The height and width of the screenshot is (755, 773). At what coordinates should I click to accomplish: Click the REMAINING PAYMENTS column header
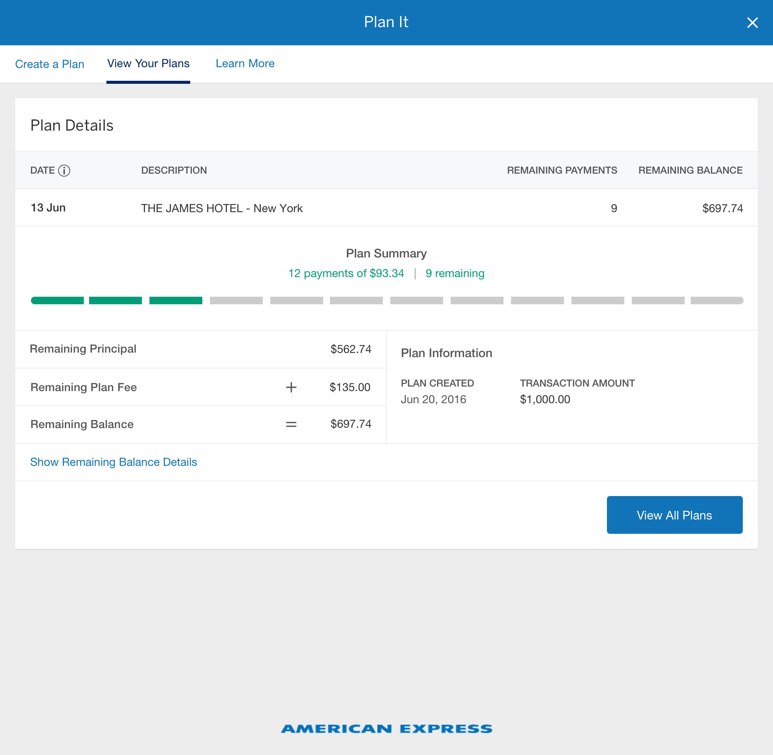tap(562, 171)
